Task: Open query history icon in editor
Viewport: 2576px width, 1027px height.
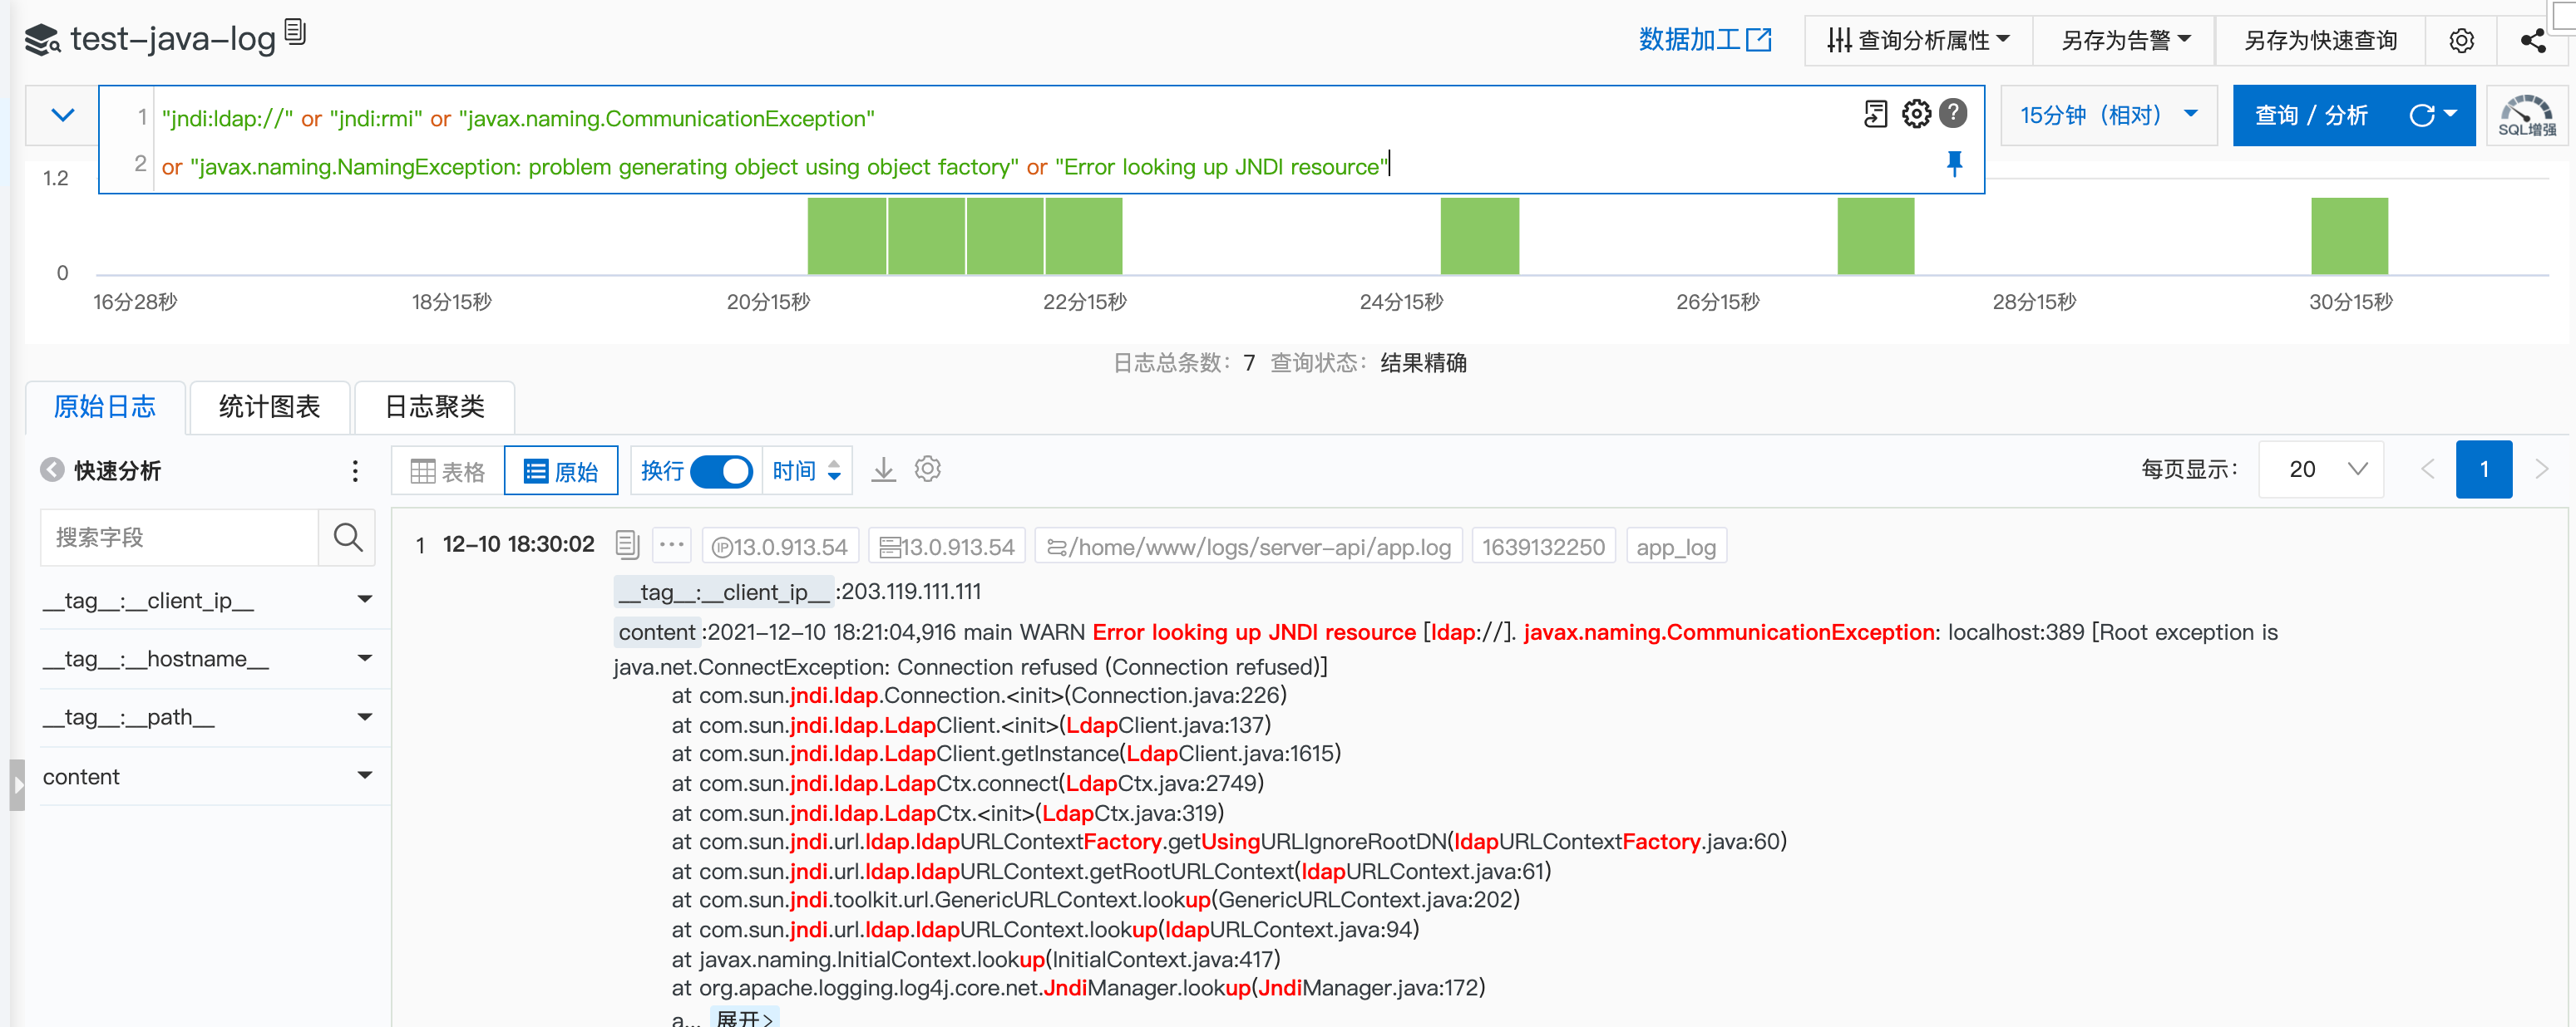Action: click(1876, 114)
